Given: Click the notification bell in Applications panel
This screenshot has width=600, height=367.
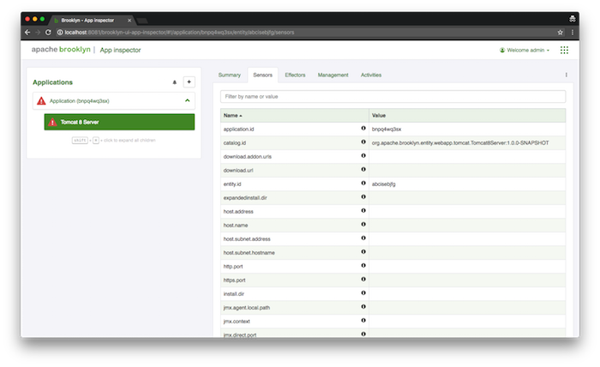Looking at the screenshot, I should pyautogui.click(x=175, y=82).
